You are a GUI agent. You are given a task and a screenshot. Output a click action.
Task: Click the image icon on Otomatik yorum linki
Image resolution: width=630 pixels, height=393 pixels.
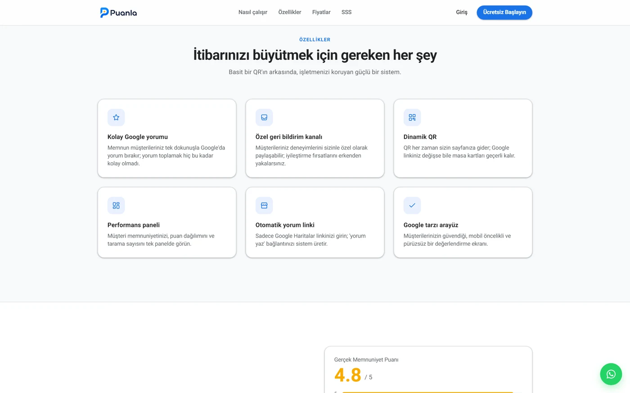click(264, 205)
